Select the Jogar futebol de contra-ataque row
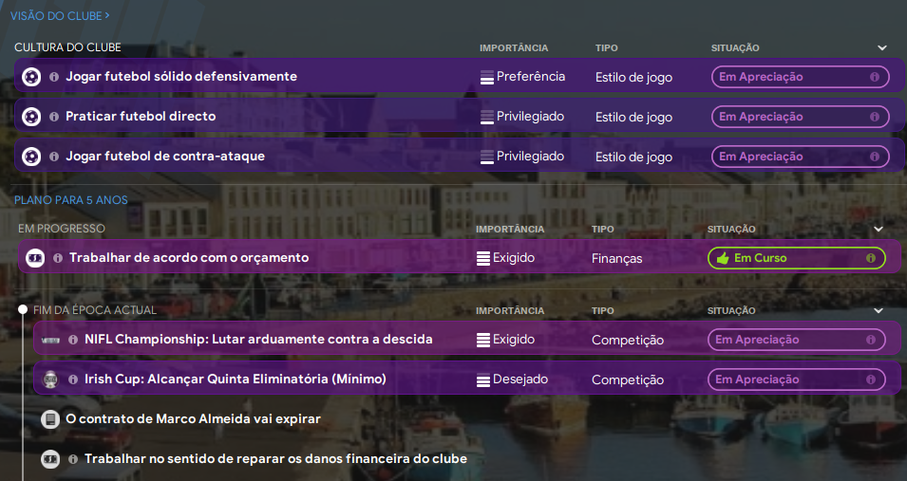Viewport: 907px width, 481px height. pos(460,156)
